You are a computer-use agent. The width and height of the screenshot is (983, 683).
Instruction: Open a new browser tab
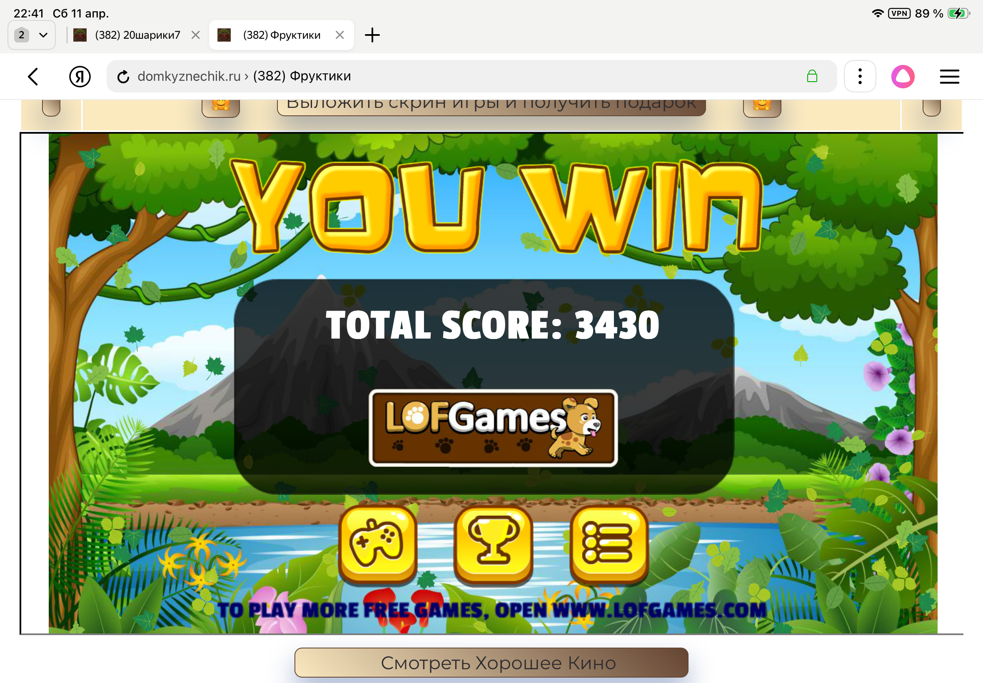pyautogui.click(x=372, y=35)
